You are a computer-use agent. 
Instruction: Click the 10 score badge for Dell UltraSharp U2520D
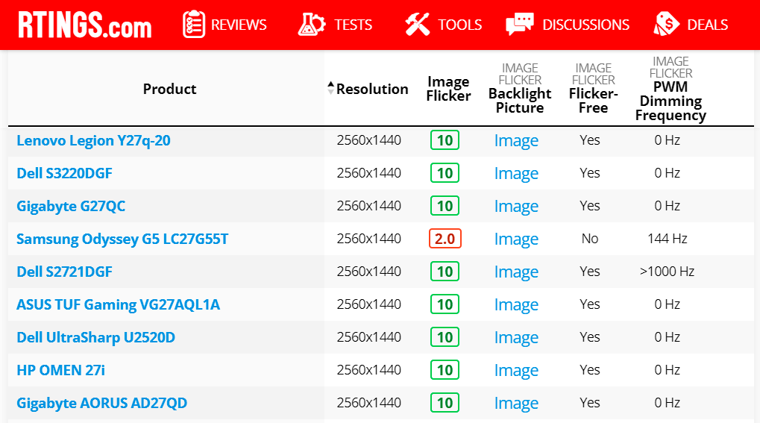click(445, 337)
